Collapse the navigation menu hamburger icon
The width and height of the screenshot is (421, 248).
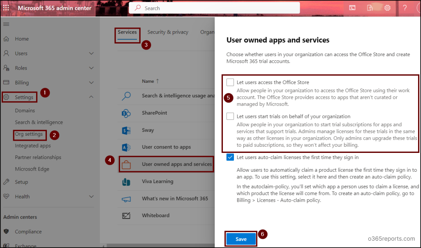[6, 24]
